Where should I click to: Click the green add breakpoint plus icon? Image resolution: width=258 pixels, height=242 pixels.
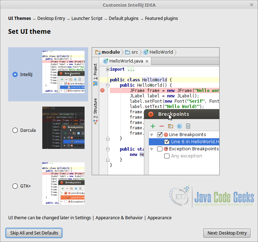coord(153,126)
